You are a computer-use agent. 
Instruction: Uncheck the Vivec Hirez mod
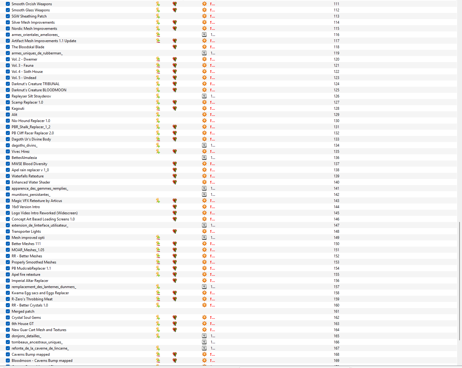click(8, 152)
